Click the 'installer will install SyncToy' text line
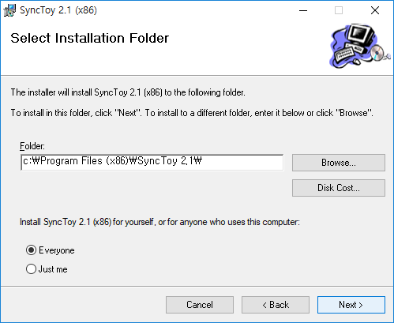Viewport: 394px width, 323px height. [128, 92]
